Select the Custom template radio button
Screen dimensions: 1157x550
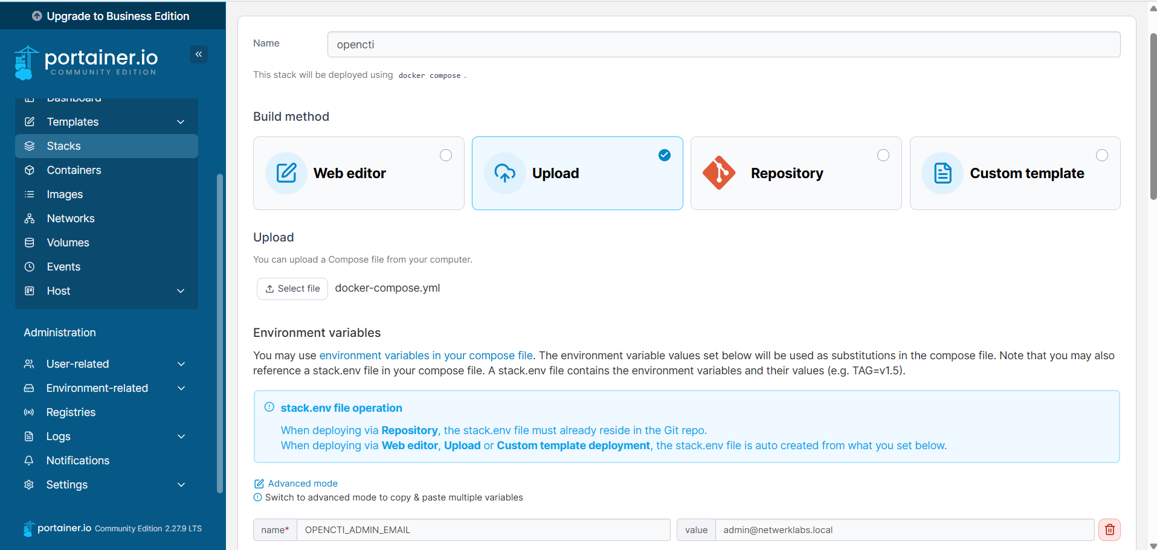click(x=1102, y=155)
